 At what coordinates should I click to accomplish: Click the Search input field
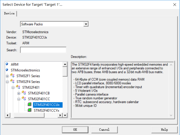pos(43,50)
